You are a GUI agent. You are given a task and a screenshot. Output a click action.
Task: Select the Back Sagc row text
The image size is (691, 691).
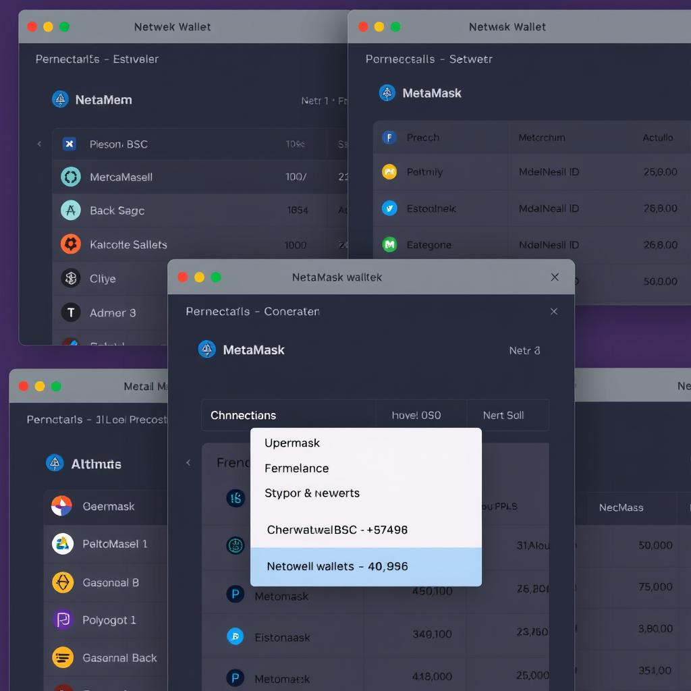point(117,211)
